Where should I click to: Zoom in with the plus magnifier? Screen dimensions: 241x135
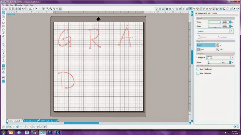tap(47, 9)
